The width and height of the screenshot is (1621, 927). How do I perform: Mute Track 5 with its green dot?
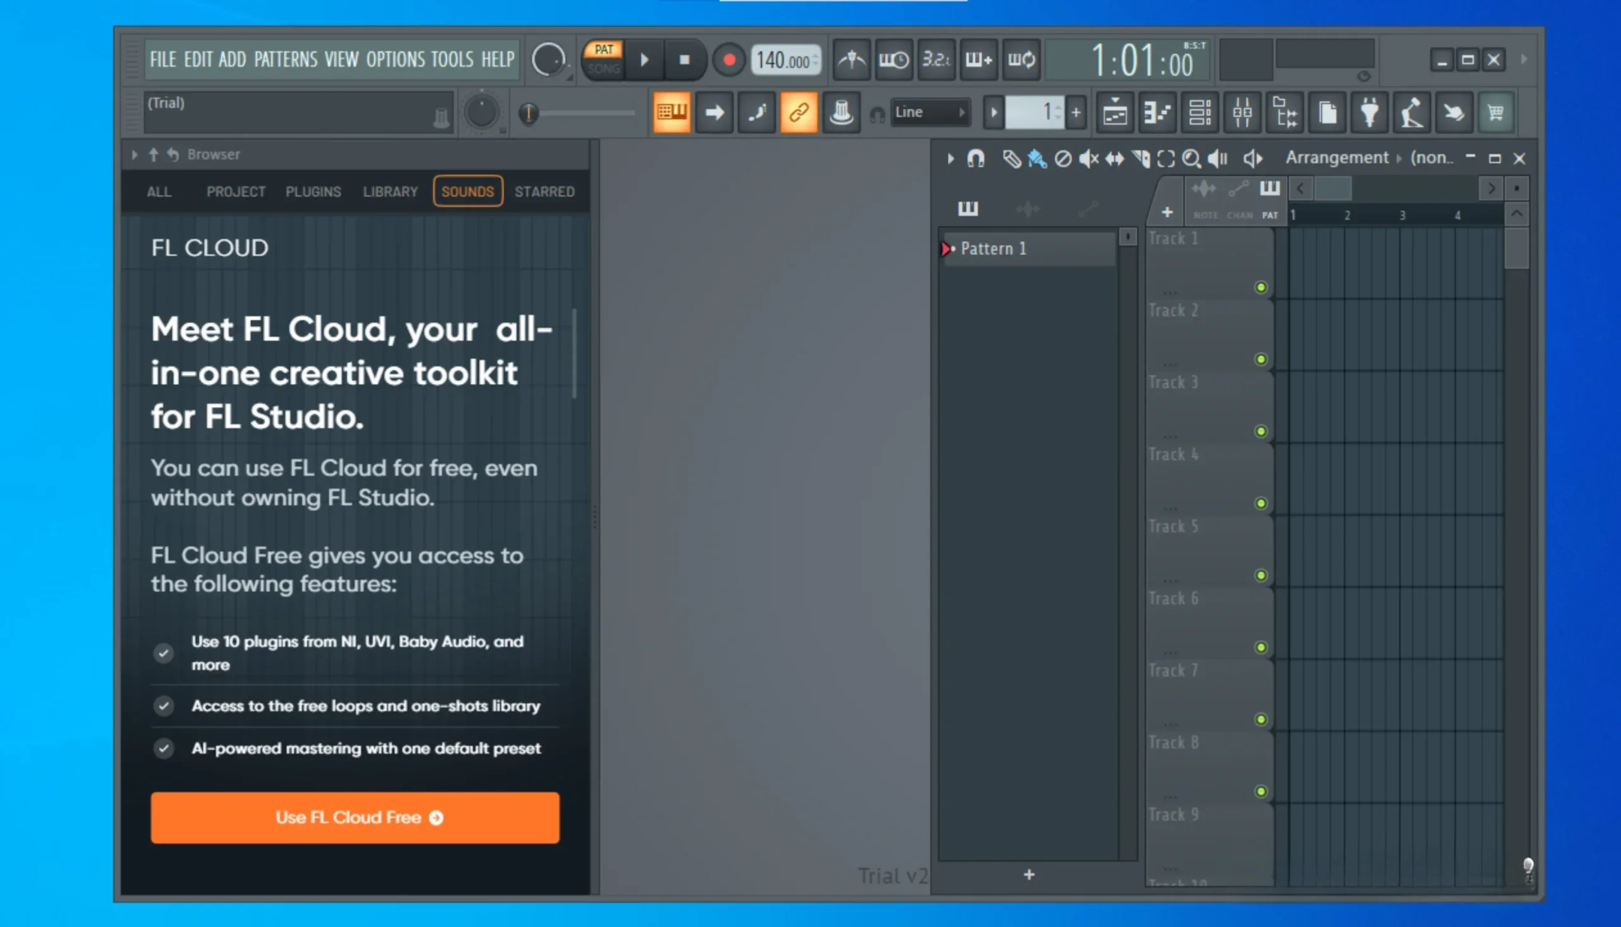tap(1261, 575)
